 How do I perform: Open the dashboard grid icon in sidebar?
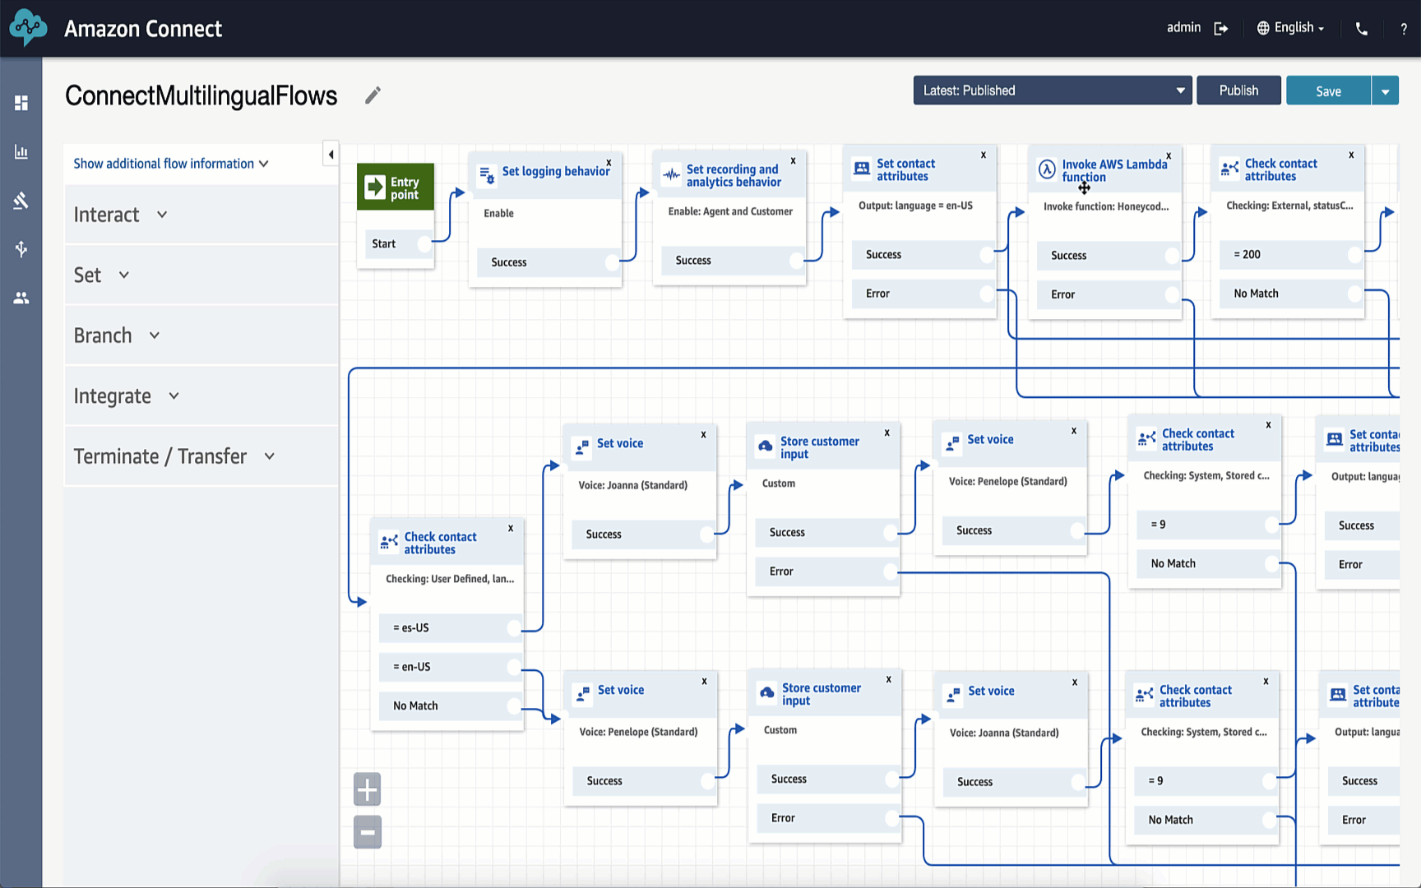(21, 103)
